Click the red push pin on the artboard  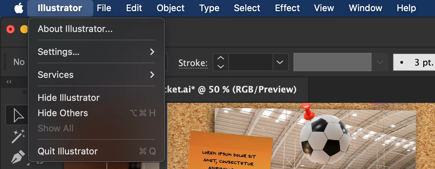click(307, 111)
